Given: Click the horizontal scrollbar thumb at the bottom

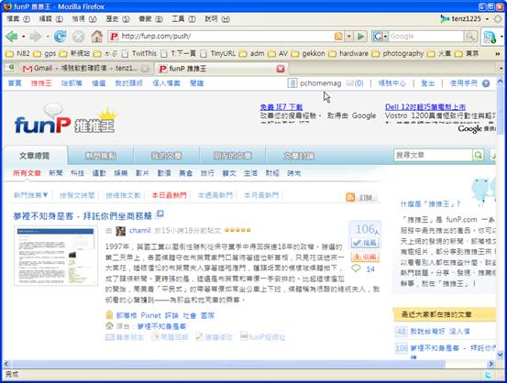Looking at the screenshot, I should [228, 364].
